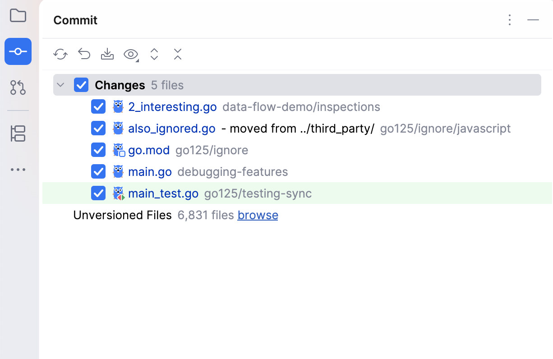Click the browse link for Unversioned Files
553x359 pixels.
[258, 215]
